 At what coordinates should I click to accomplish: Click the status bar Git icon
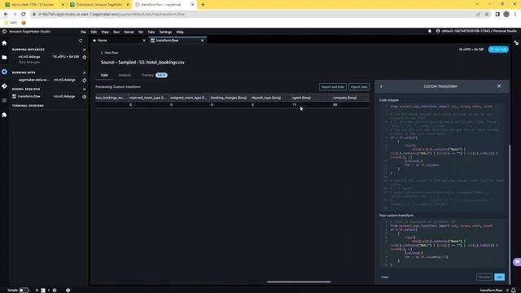pyautogui.click(x=68, y=290)
